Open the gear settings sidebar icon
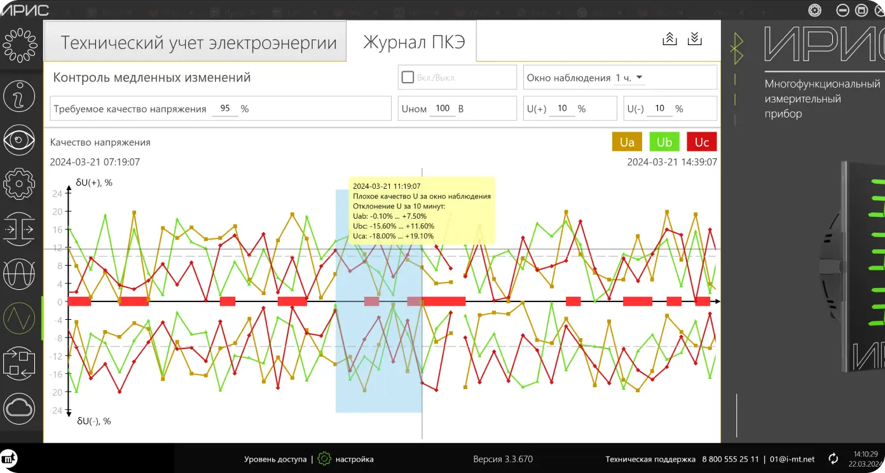The image size is (885, 473). pos(19,184)
